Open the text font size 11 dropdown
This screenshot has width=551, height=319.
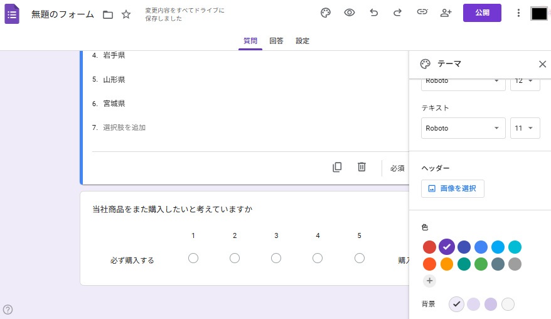(525, 128)
